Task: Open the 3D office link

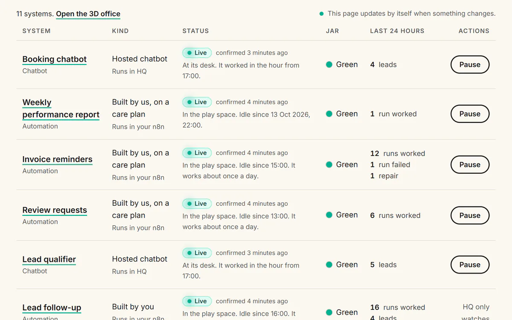Action: coord(88,14)
